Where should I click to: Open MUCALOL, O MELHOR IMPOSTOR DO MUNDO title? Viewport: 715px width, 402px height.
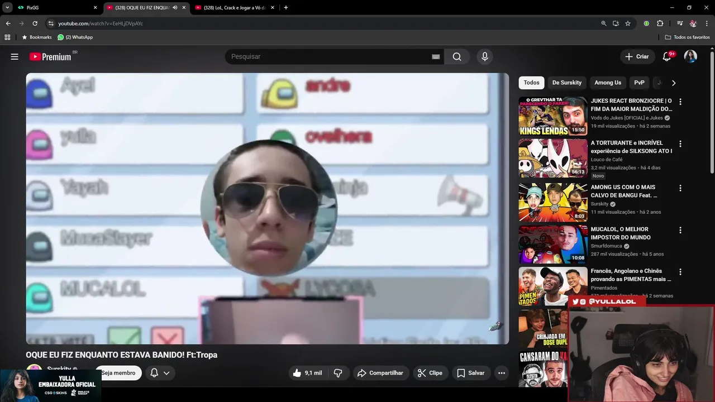[x=621, y=233]
